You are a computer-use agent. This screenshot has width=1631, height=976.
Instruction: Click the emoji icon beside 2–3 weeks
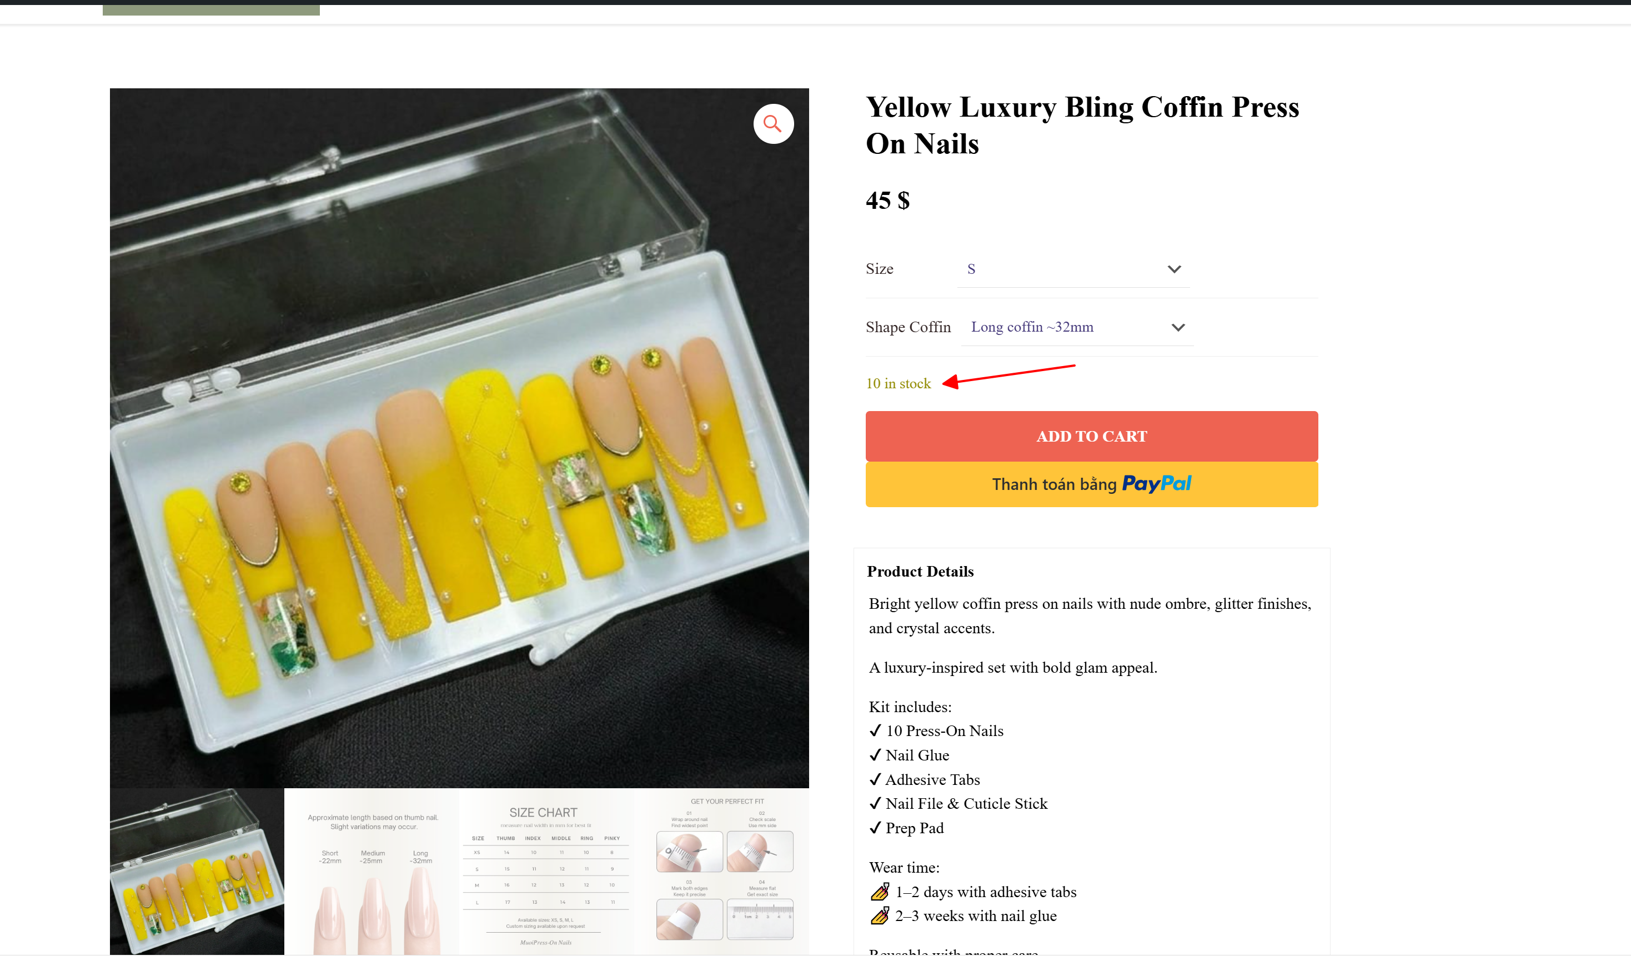coord(880,916)
